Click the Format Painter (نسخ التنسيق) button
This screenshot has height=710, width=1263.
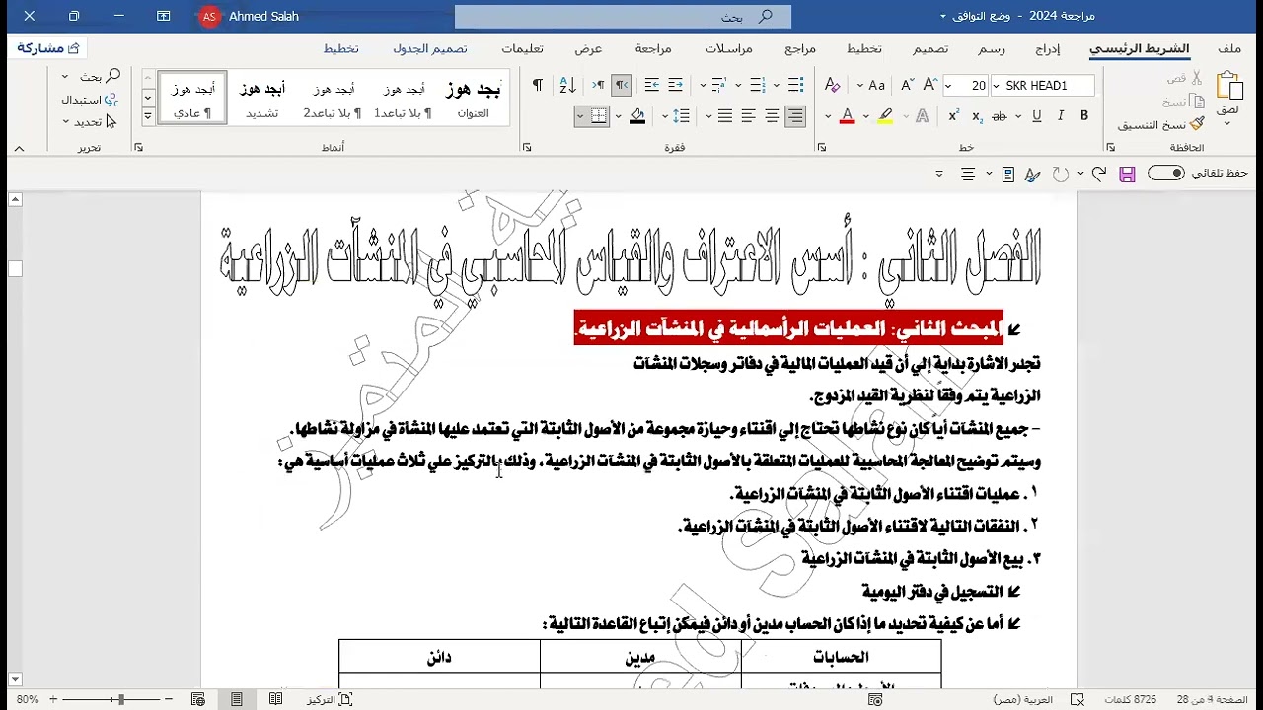[x=1161, y=125]
